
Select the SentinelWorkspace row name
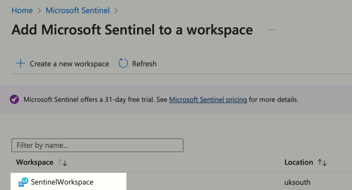tap(62, 182)
